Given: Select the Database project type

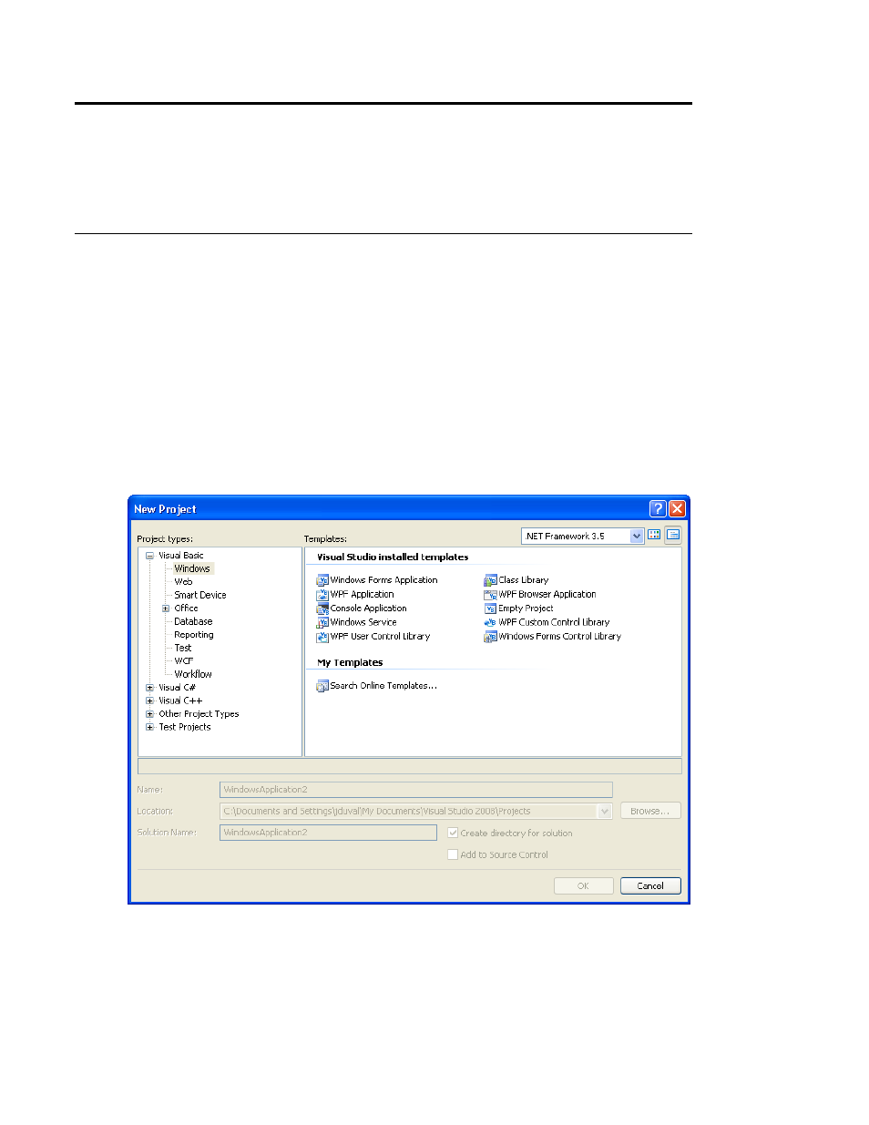Looking at the screenshot, I should click(193, 621).
